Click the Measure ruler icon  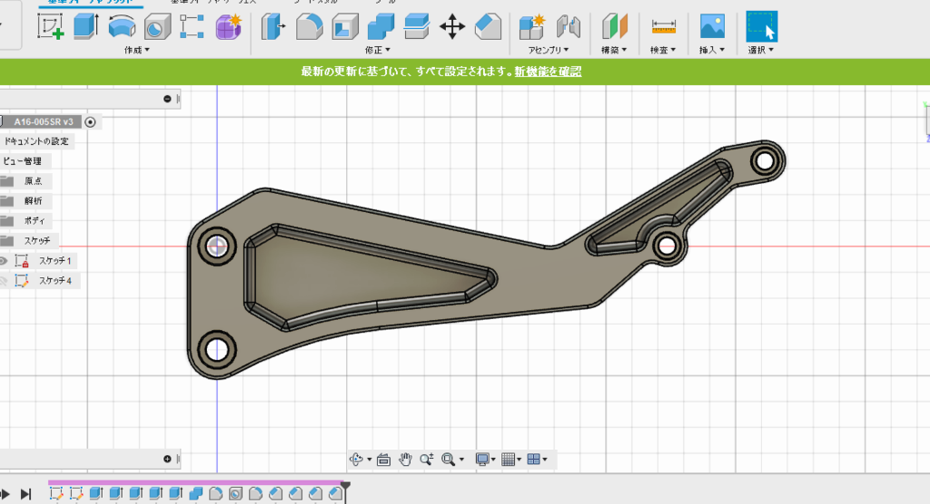[x=664, y=26]
